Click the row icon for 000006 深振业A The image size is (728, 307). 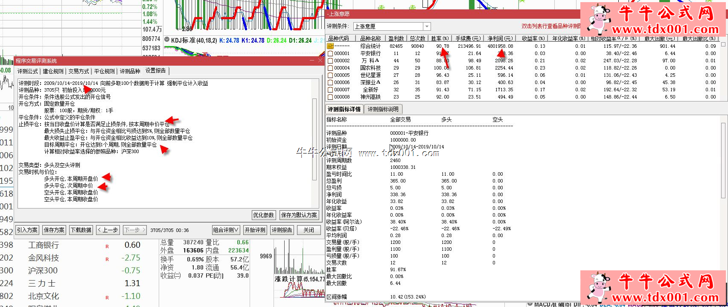[330, 82]
